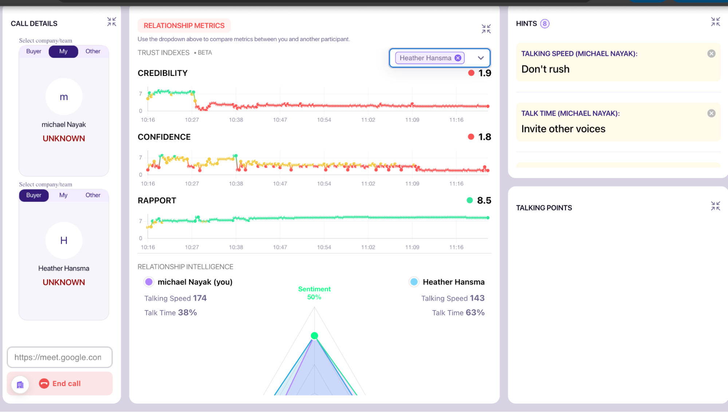Select the Relationship Metrics tab label
728x412 pixels.
click(184, 25)
